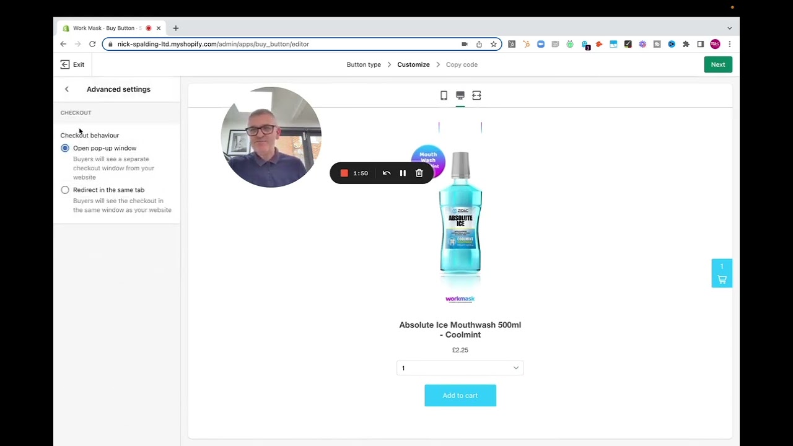Switch preview to desktop view
The image size is (793, 446).
[x=460, y=95]
